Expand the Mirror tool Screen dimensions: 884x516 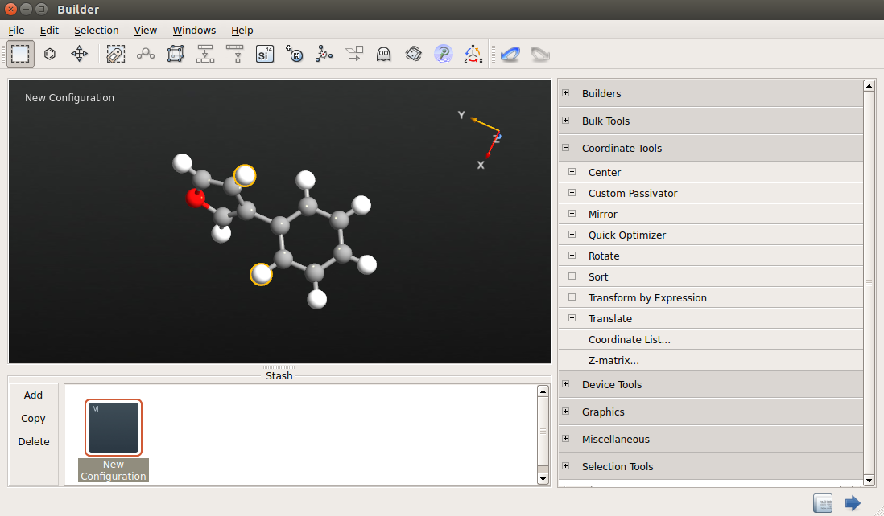(x=572, y=214)
